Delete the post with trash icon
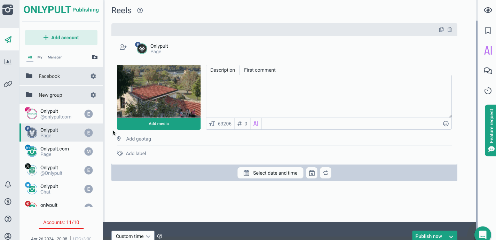Viewport: 496px width, 240px height. pyautogui.click(x=450, y=30)
